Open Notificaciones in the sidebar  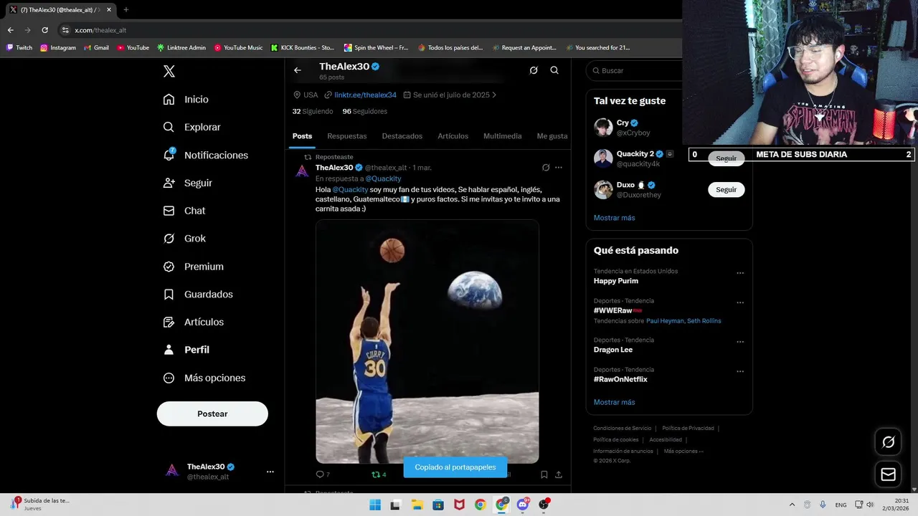pyautogui.click(x=205, y=155)
